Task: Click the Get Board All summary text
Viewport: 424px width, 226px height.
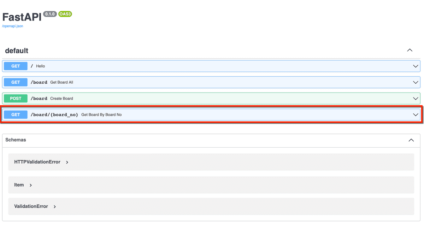Action: click(x=61, y=82)
